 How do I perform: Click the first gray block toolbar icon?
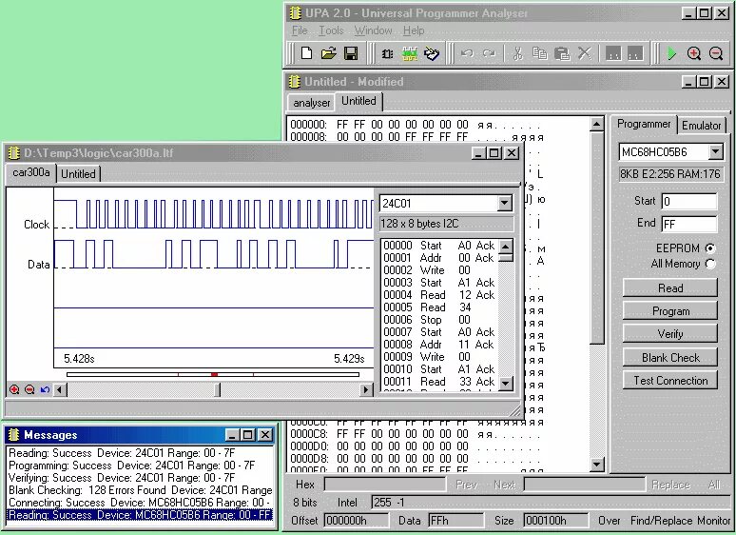(613, 53)
